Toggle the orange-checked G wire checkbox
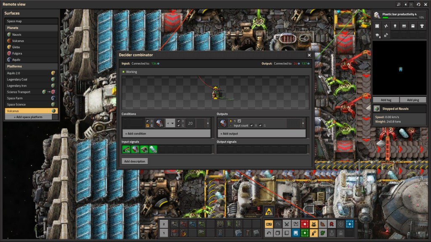The height and width of the screenshot is (242, 431). click(147, 125)
